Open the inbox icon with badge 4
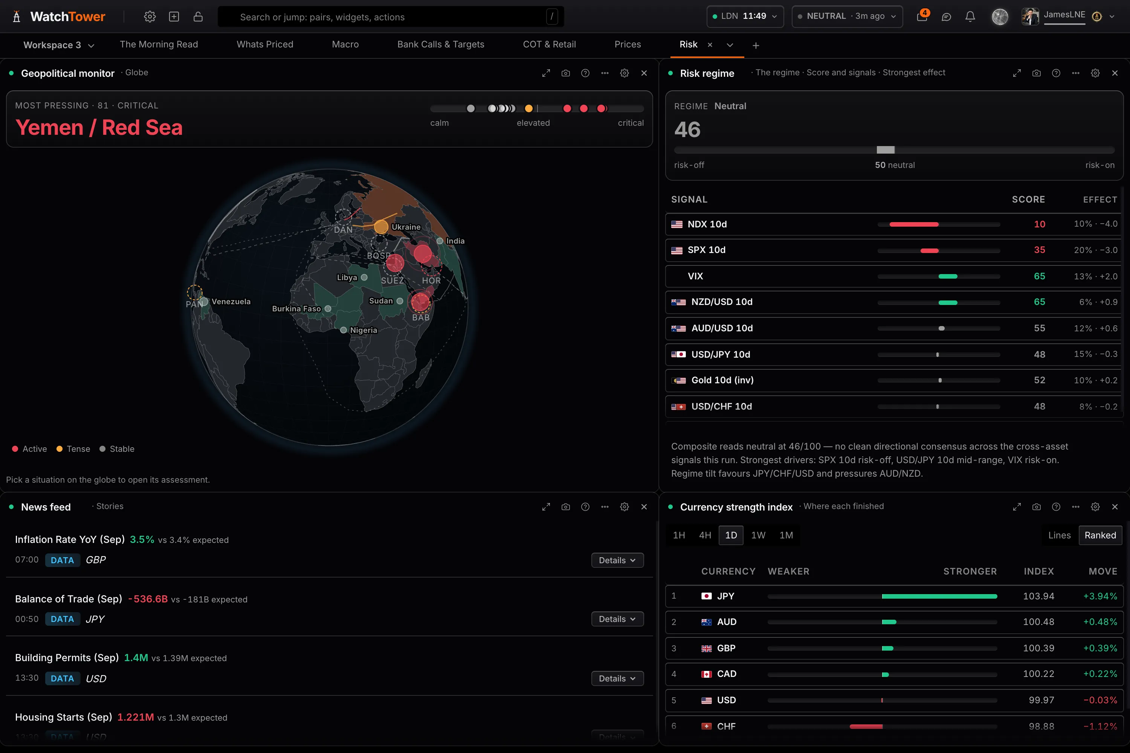This screenshot has width=1130, height=753. (922, 16)
